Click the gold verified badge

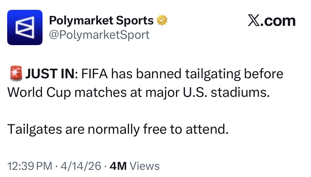(162, 20)
